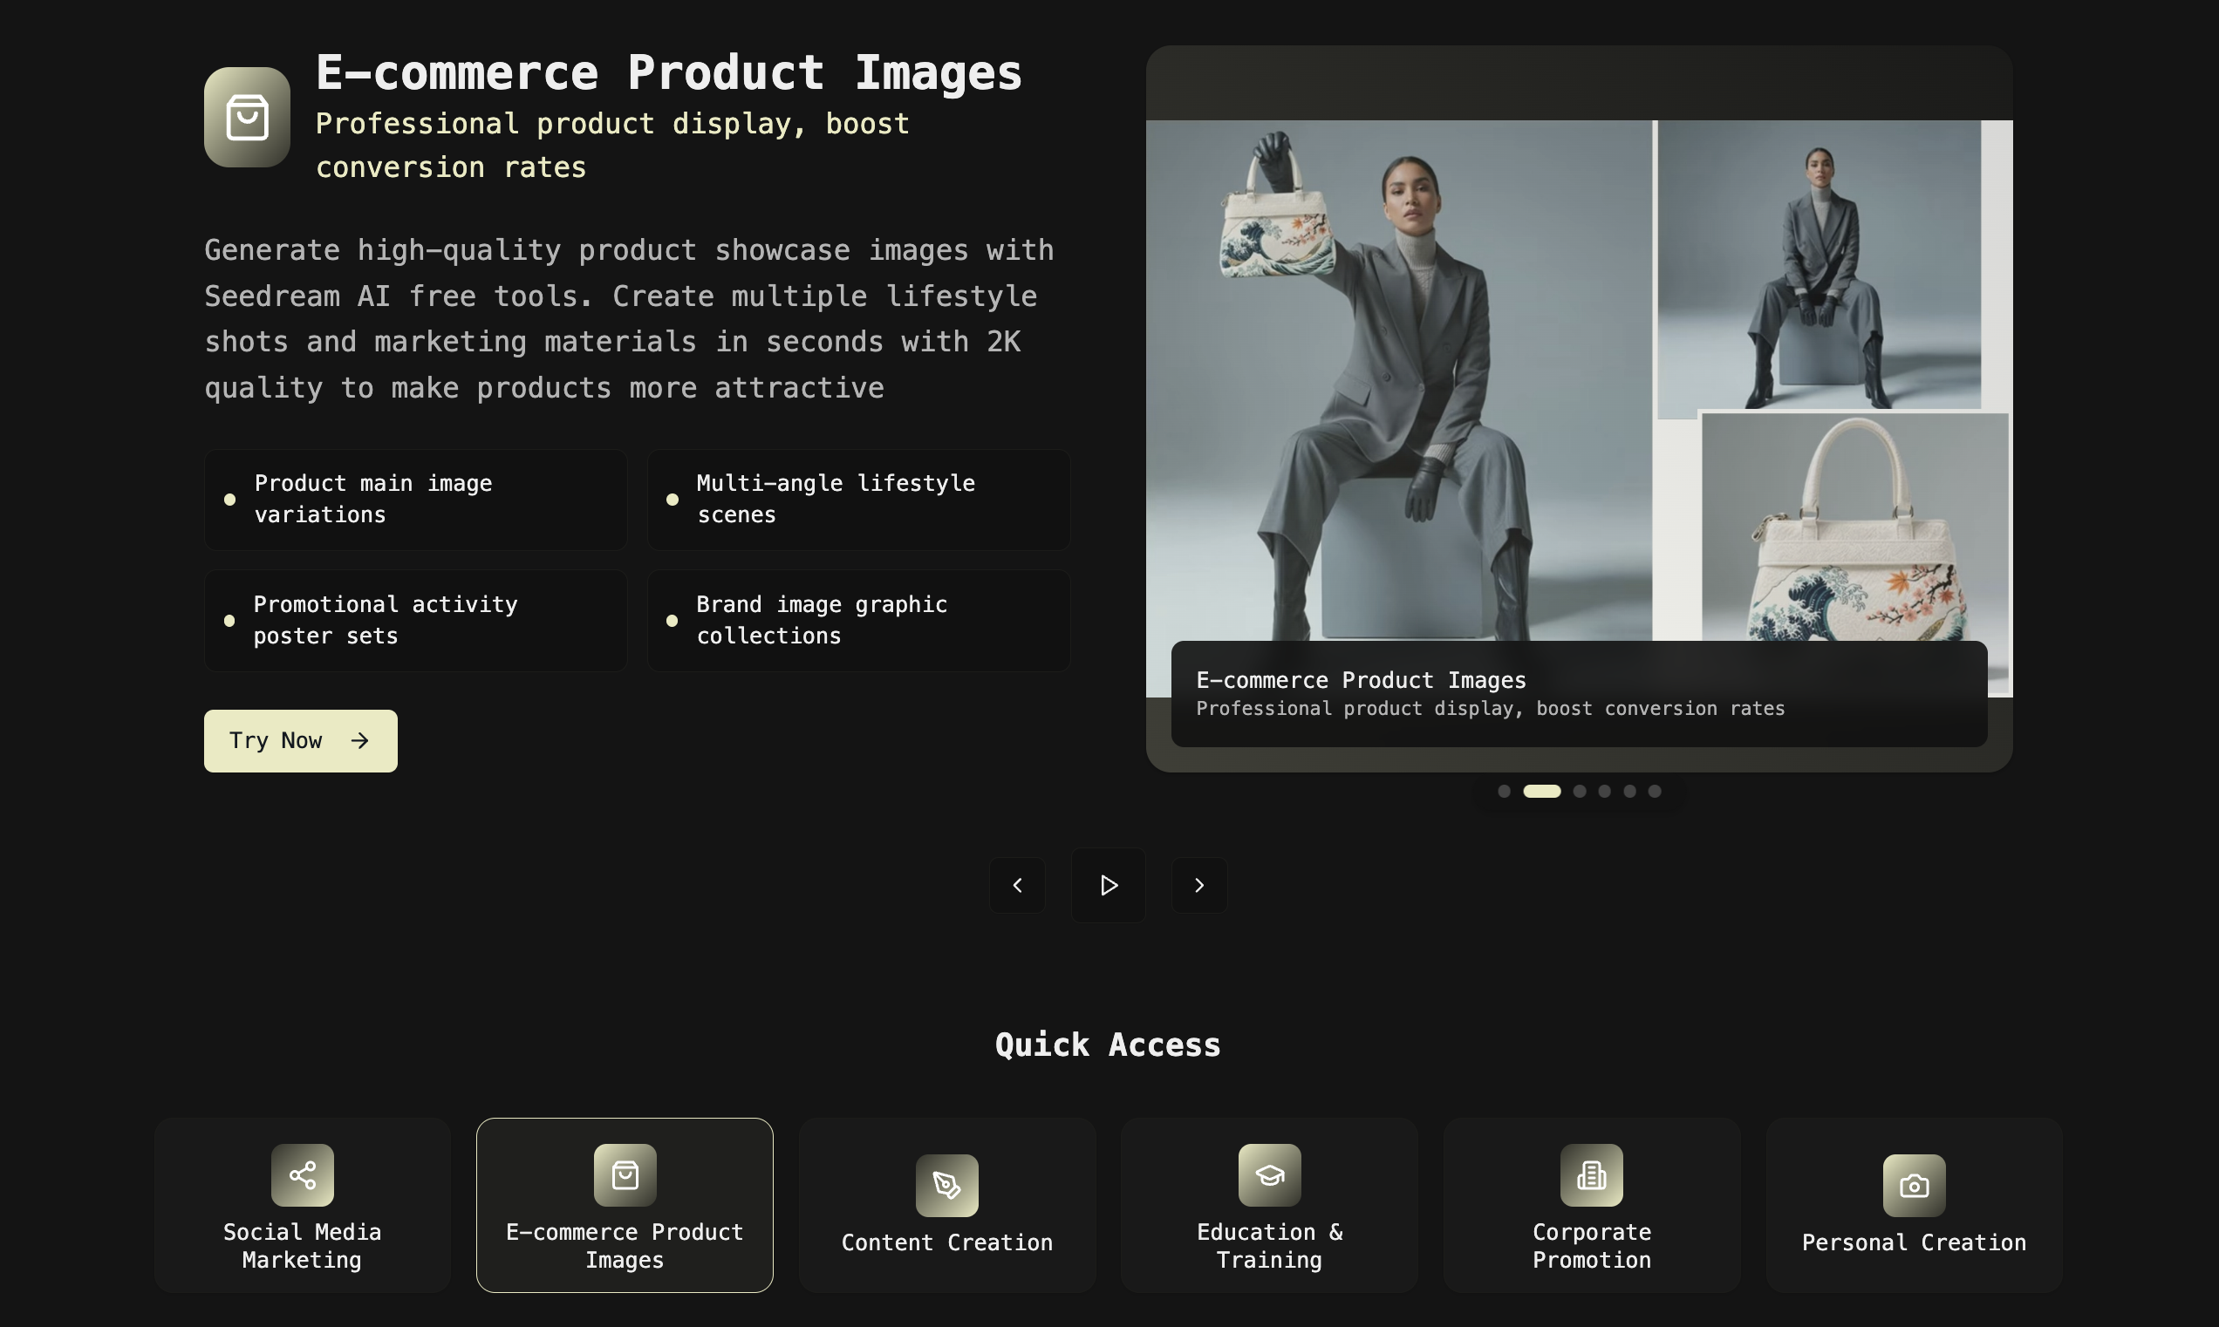Click the camera icon for Personal Creation
The width and height of the screenshot is (2219, 1327).
1914,1186
